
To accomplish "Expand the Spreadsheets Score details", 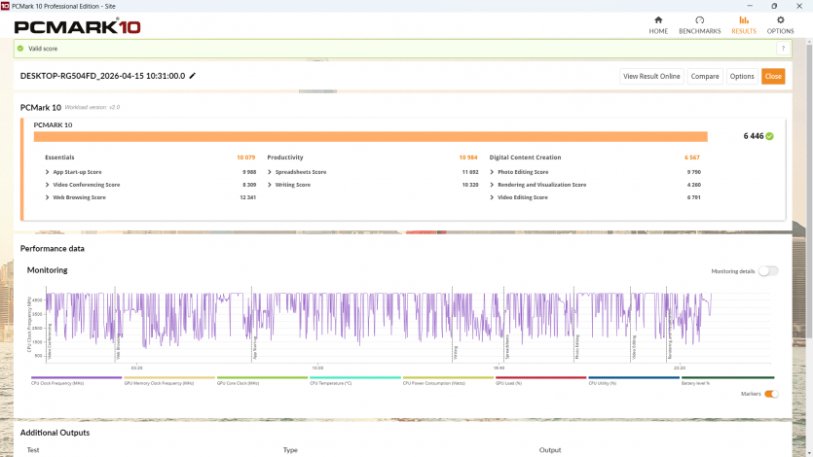I will (x=270, y=171).
